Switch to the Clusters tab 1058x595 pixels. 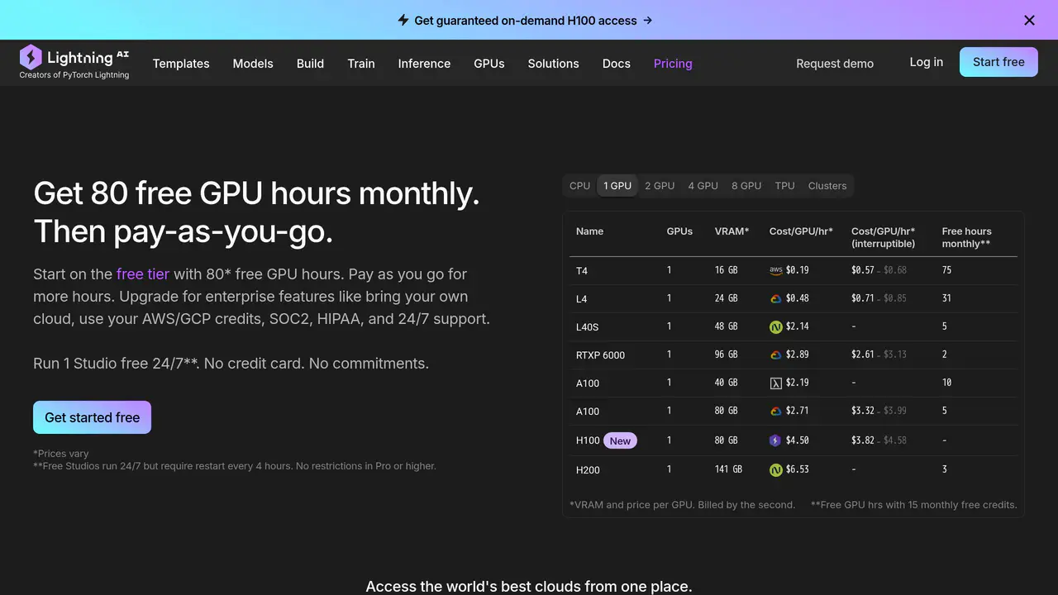pos(827,186)
